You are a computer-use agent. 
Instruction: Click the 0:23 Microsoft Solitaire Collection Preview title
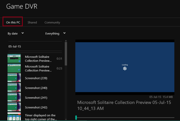click(38, 68)
